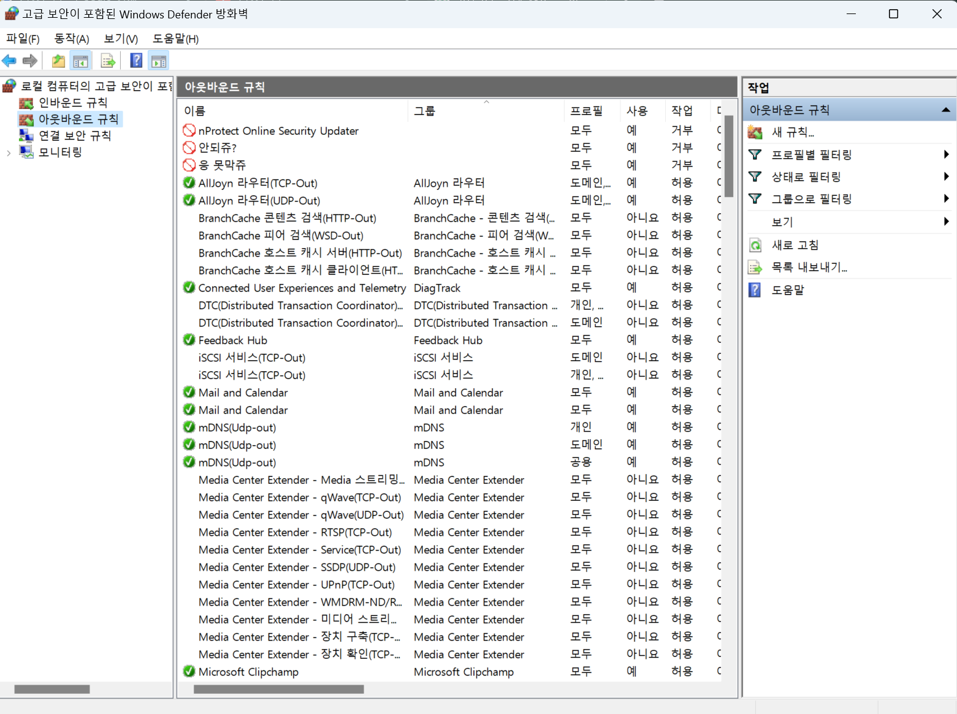The width and height of the screenshot is (957, 714).
Task: Toggle the Action pane toolbar icon
Action: point(158,61)
